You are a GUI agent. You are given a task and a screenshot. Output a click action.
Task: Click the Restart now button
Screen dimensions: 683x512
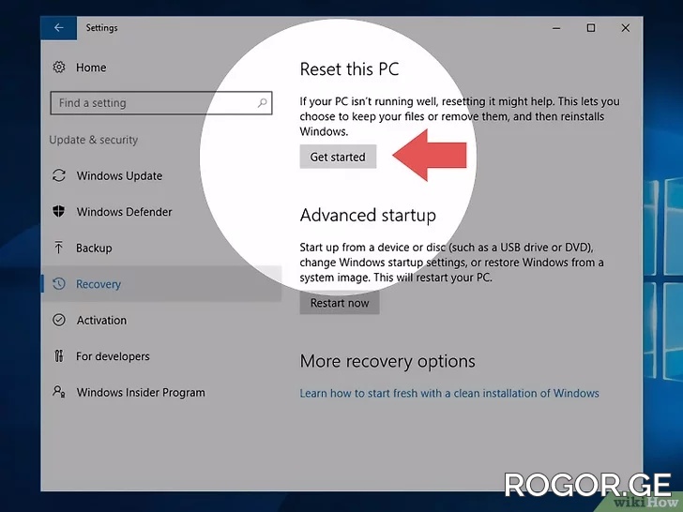point(340,303)
